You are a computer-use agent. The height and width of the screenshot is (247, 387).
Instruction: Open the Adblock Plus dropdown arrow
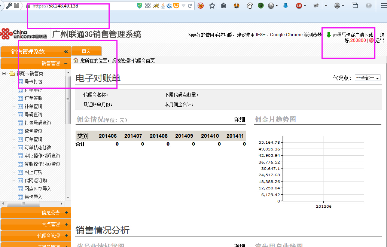(x=305, y=6)
